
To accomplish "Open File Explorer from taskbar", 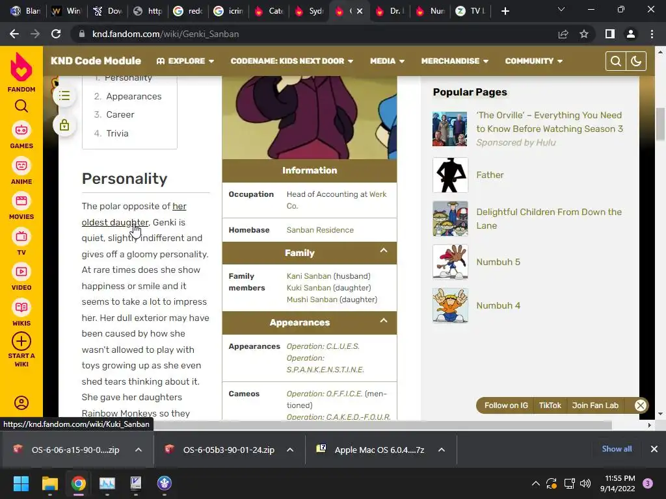I will pos(49,483).
